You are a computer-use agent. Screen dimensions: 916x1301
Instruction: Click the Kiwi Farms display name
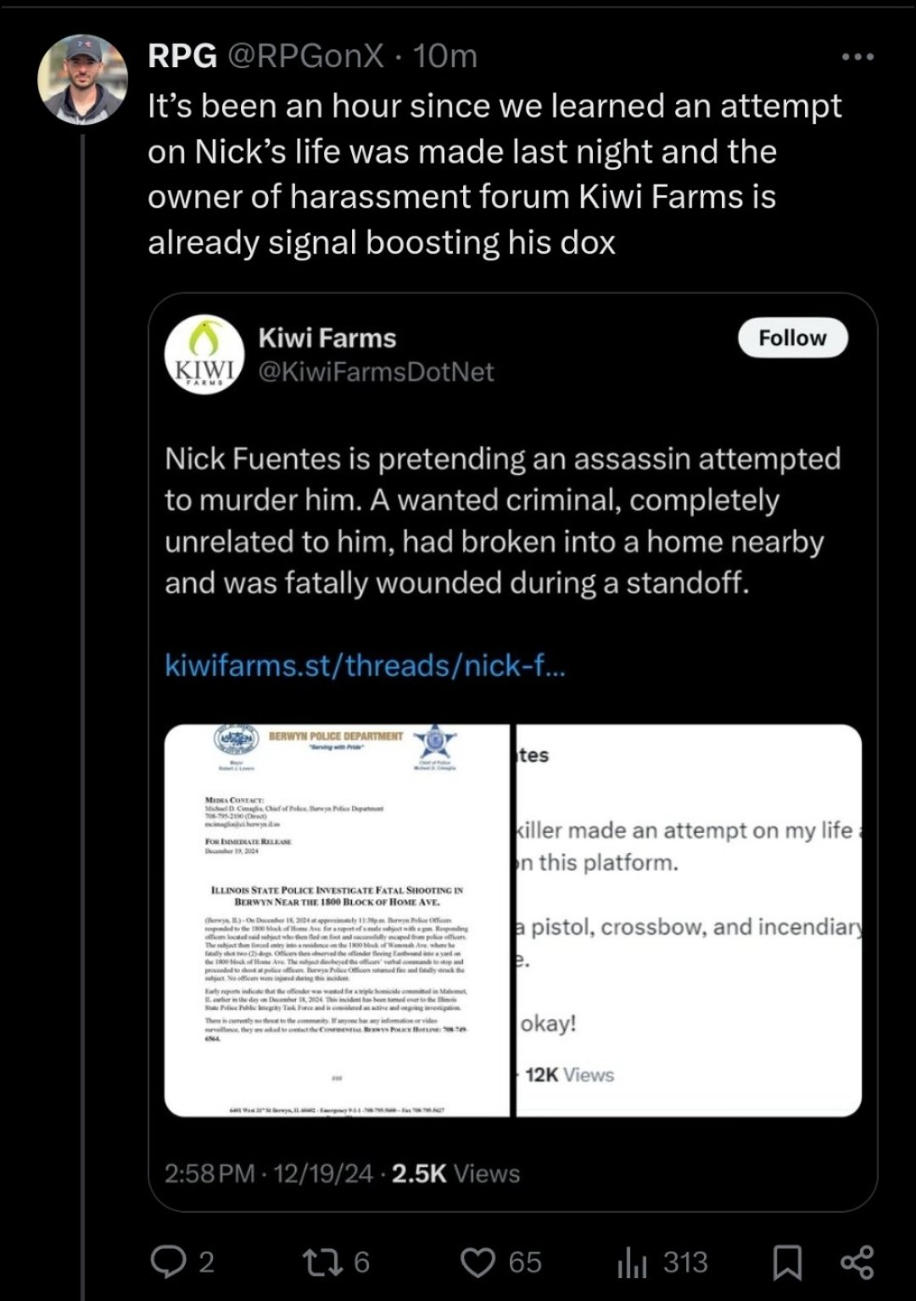click(327, 338)
